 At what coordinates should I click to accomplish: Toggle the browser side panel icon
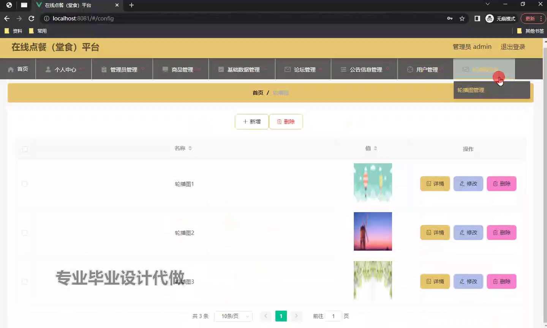click(x=477, y=18)
